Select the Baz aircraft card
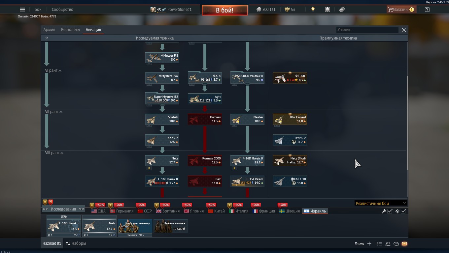449x253 pixels. coord(205,181)
